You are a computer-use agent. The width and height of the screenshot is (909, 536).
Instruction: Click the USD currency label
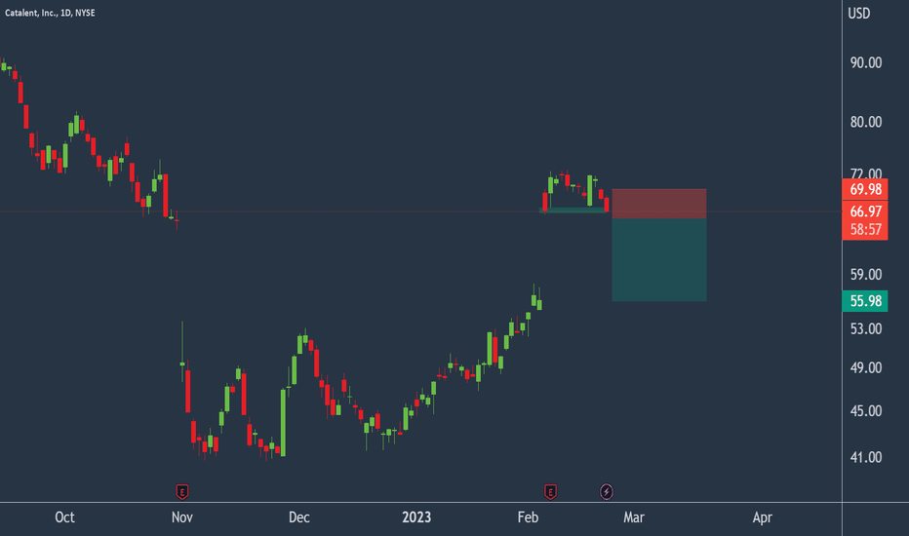tap(859, 14)
